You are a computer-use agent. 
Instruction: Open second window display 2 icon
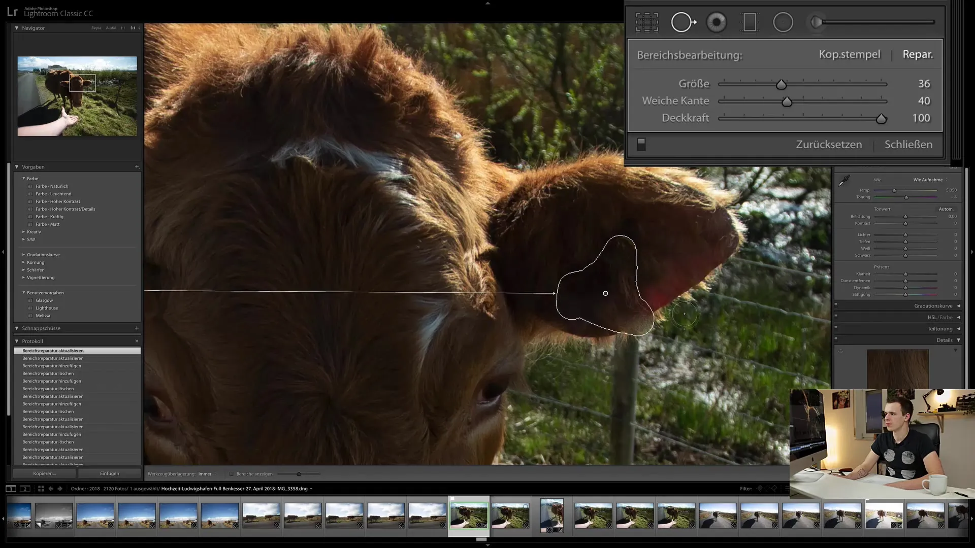(25, 489)
